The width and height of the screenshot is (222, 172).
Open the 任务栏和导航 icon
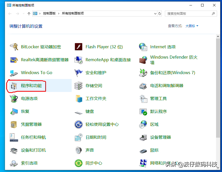(x=14, y=137)
